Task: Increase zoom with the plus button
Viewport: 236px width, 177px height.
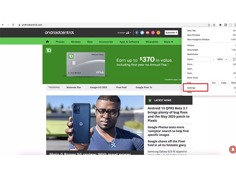Action: [x=226, y=59]
